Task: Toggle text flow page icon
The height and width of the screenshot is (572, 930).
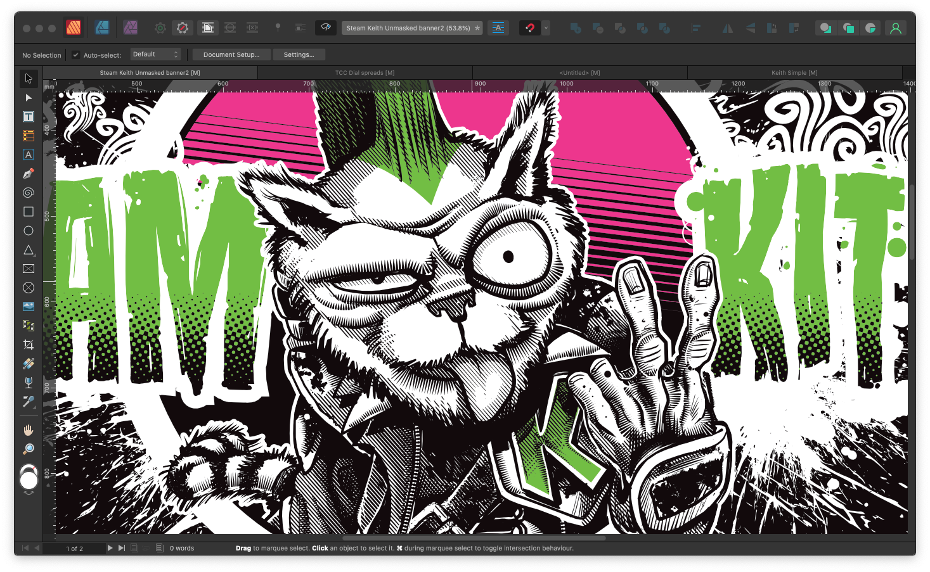Action: pos(208,28)
